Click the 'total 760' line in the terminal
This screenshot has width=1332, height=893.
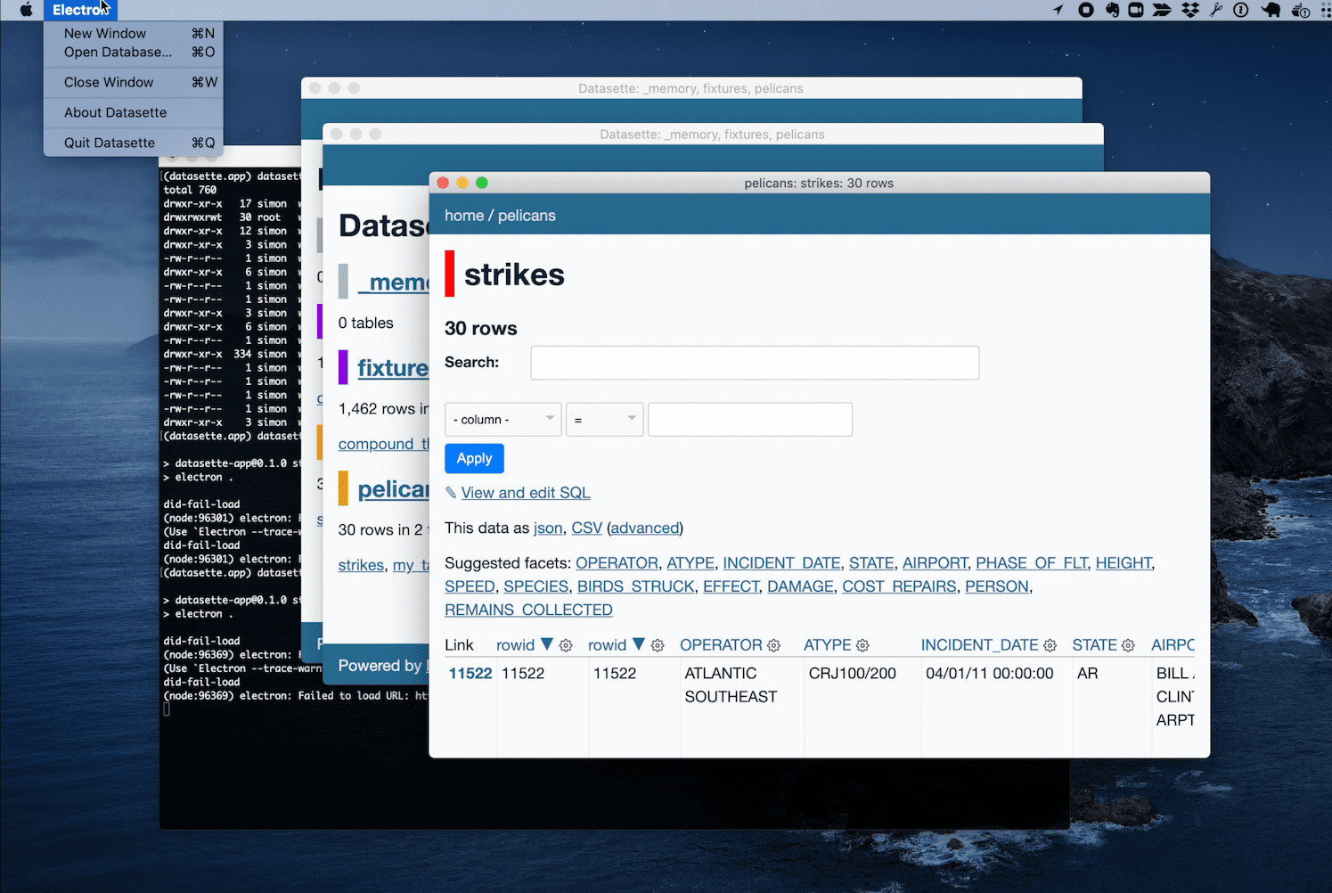190,190
